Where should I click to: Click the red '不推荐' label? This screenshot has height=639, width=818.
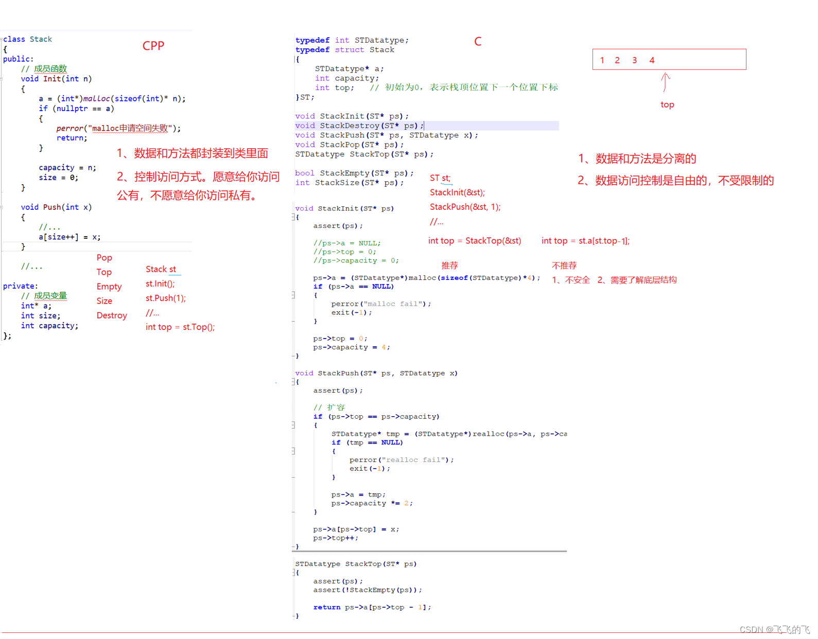coord(564,265)
